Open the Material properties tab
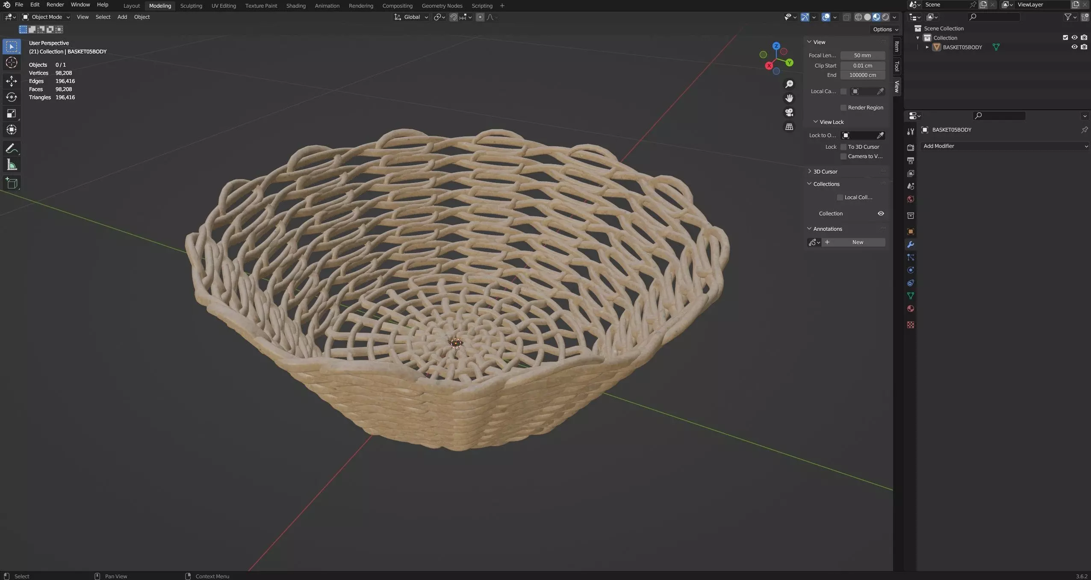The image size is (1091, 580). pyautogui.click(x=911, y=309)
